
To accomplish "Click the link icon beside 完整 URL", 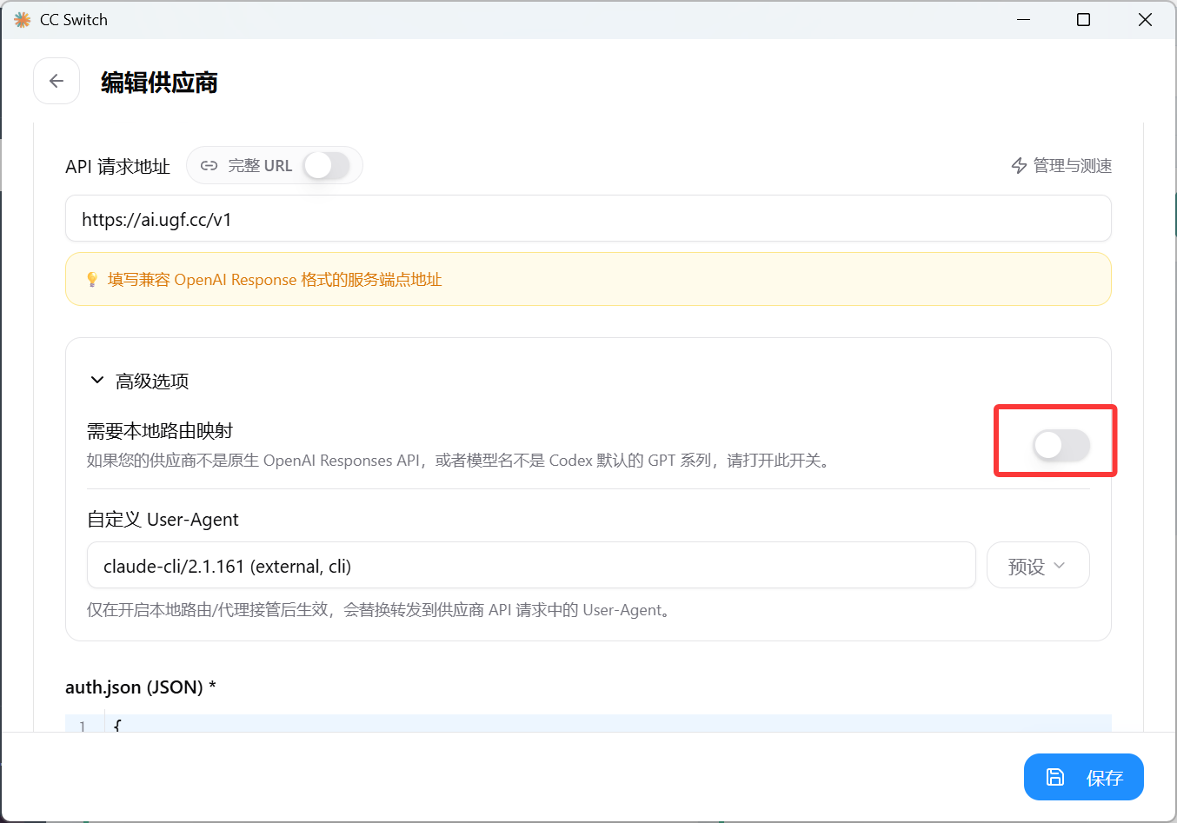I will pos(209,166).
